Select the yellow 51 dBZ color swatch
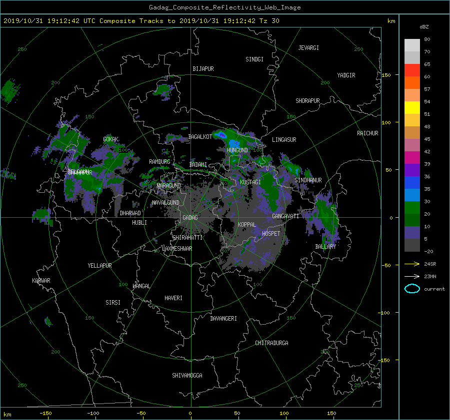The width and height of the screenshot is (450, 420). coord(412,108)
